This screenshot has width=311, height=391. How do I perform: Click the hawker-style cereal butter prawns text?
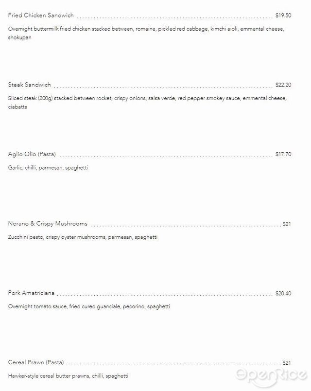tap(68, 376)
